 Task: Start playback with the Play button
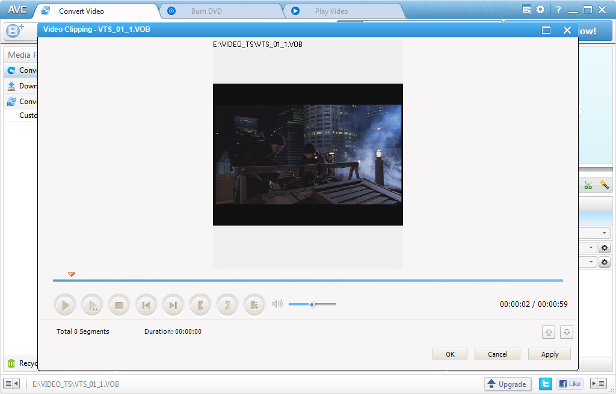64,305
